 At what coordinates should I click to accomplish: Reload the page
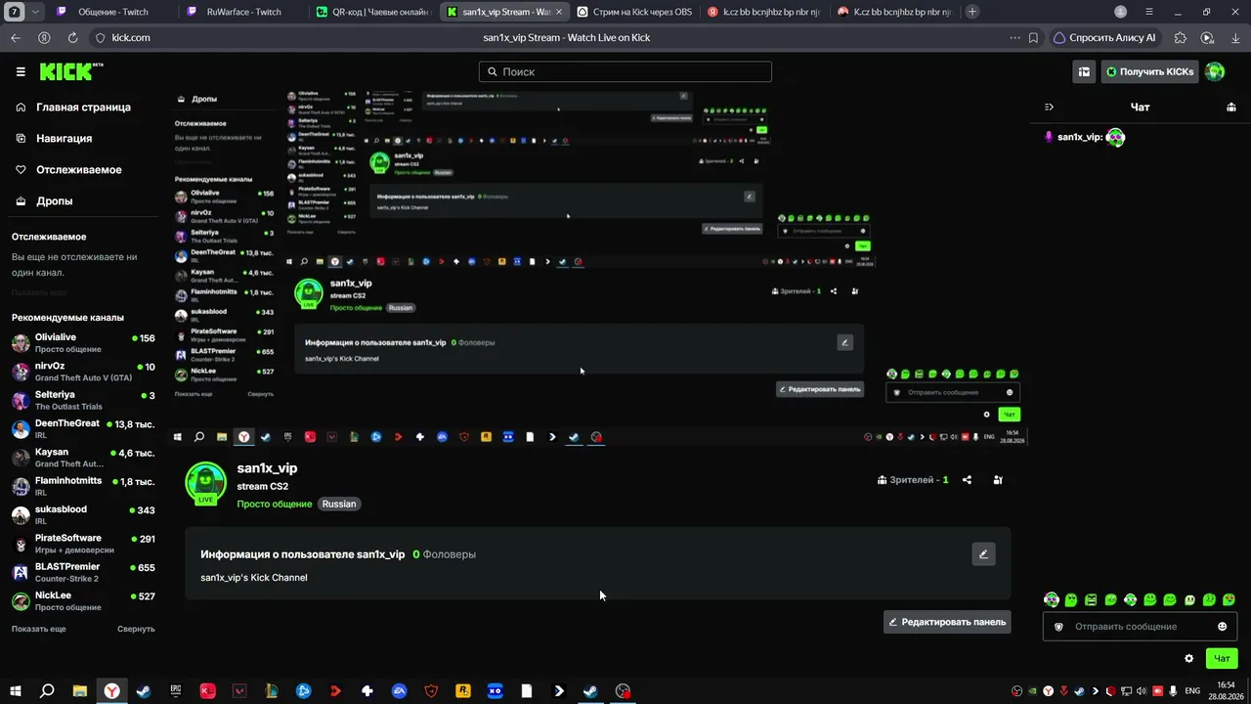point(72,37)
